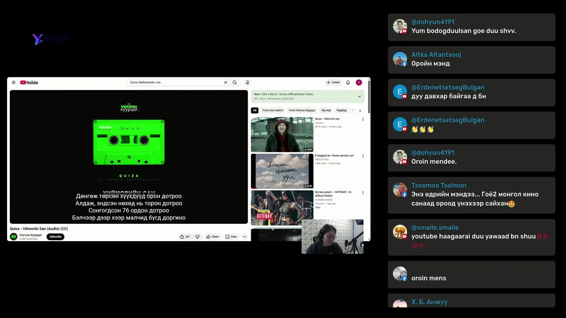Click the Oroin mendee. chat message
This screenshot has width=566, height=318.
(434, 162)
